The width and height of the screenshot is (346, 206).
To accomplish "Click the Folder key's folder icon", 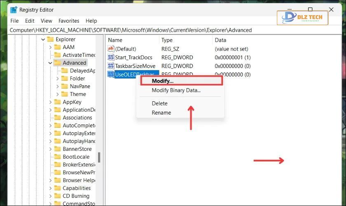I will pos(64,78).
